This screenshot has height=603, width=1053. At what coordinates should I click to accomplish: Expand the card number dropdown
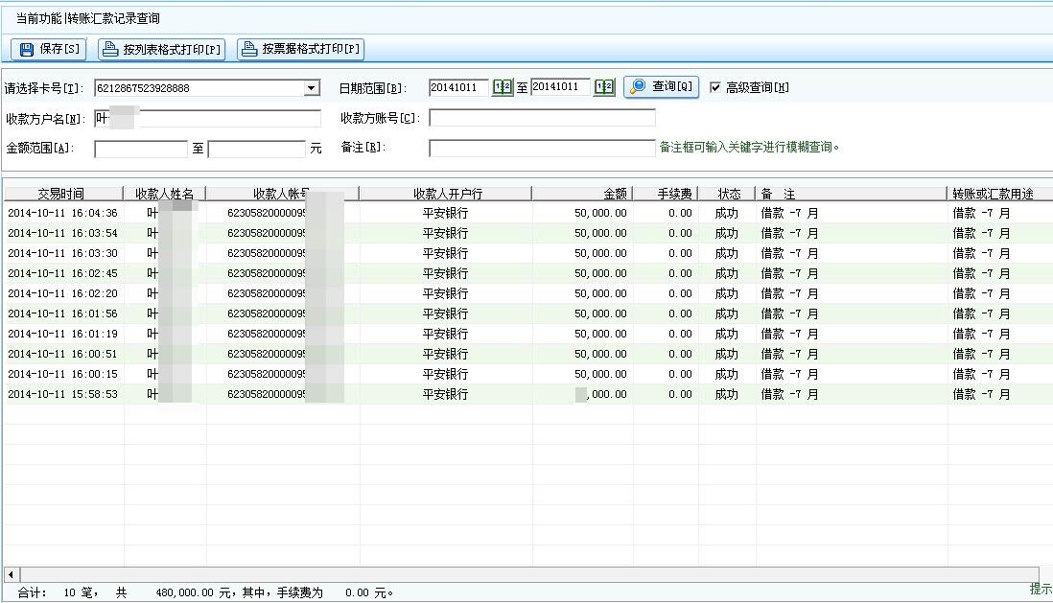pos(312,88)
